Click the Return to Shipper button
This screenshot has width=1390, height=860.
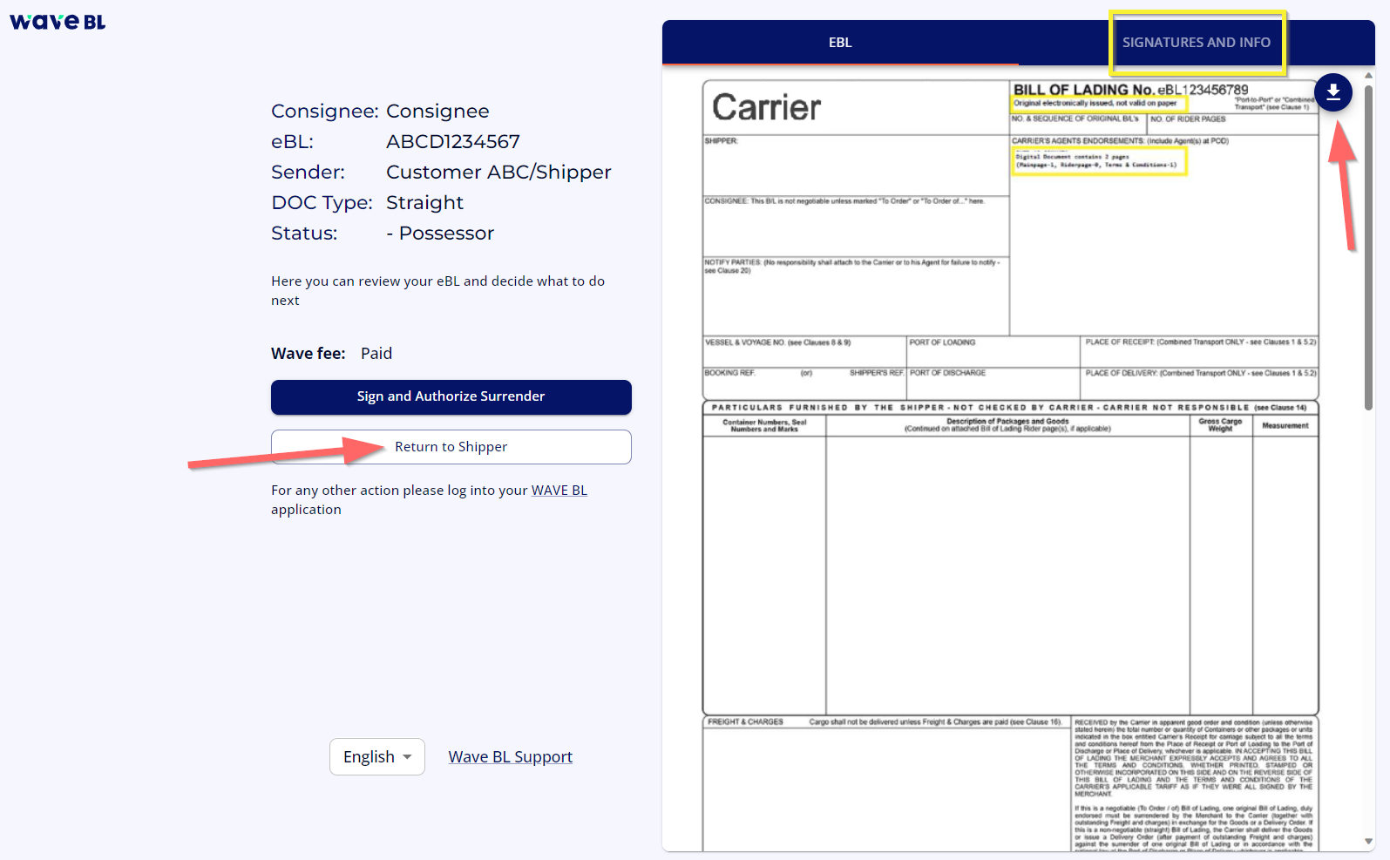[x=451, y=447]
